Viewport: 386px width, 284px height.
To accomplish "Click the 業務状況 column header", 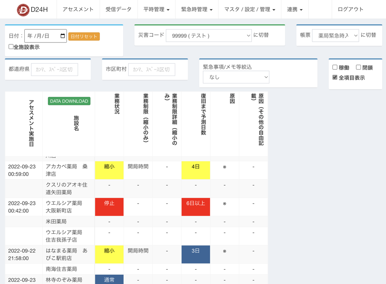I will 117,104.
